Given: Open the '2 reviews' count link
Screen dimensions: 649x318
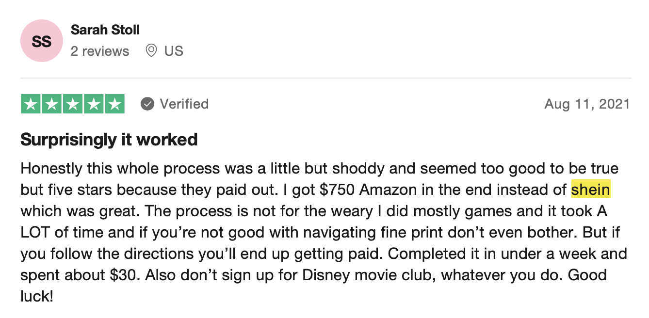Looking at the screenshot, I should (100, 51).
